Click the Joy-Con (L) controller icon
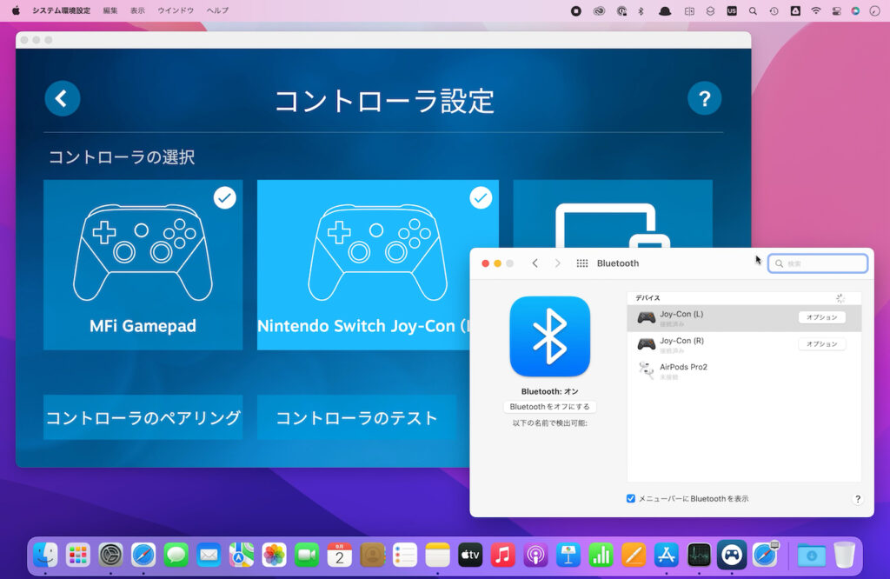 646,316
